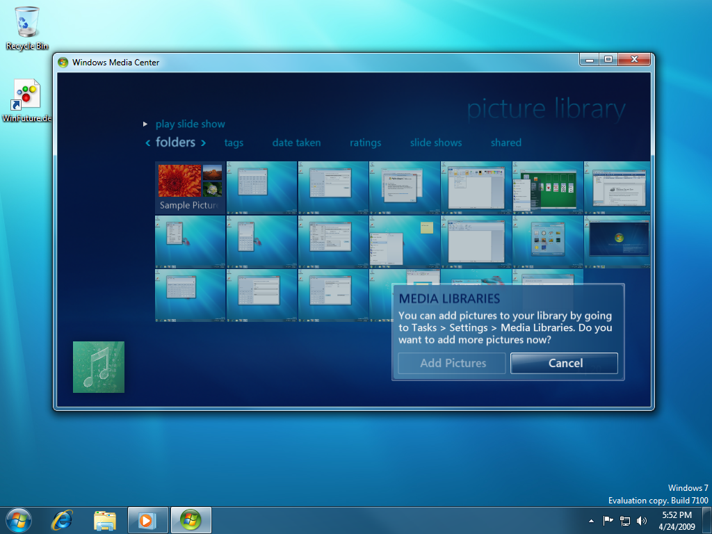
Task: Go to next category with right chevron
Action: pyautogui.click(x=204, y=143)
